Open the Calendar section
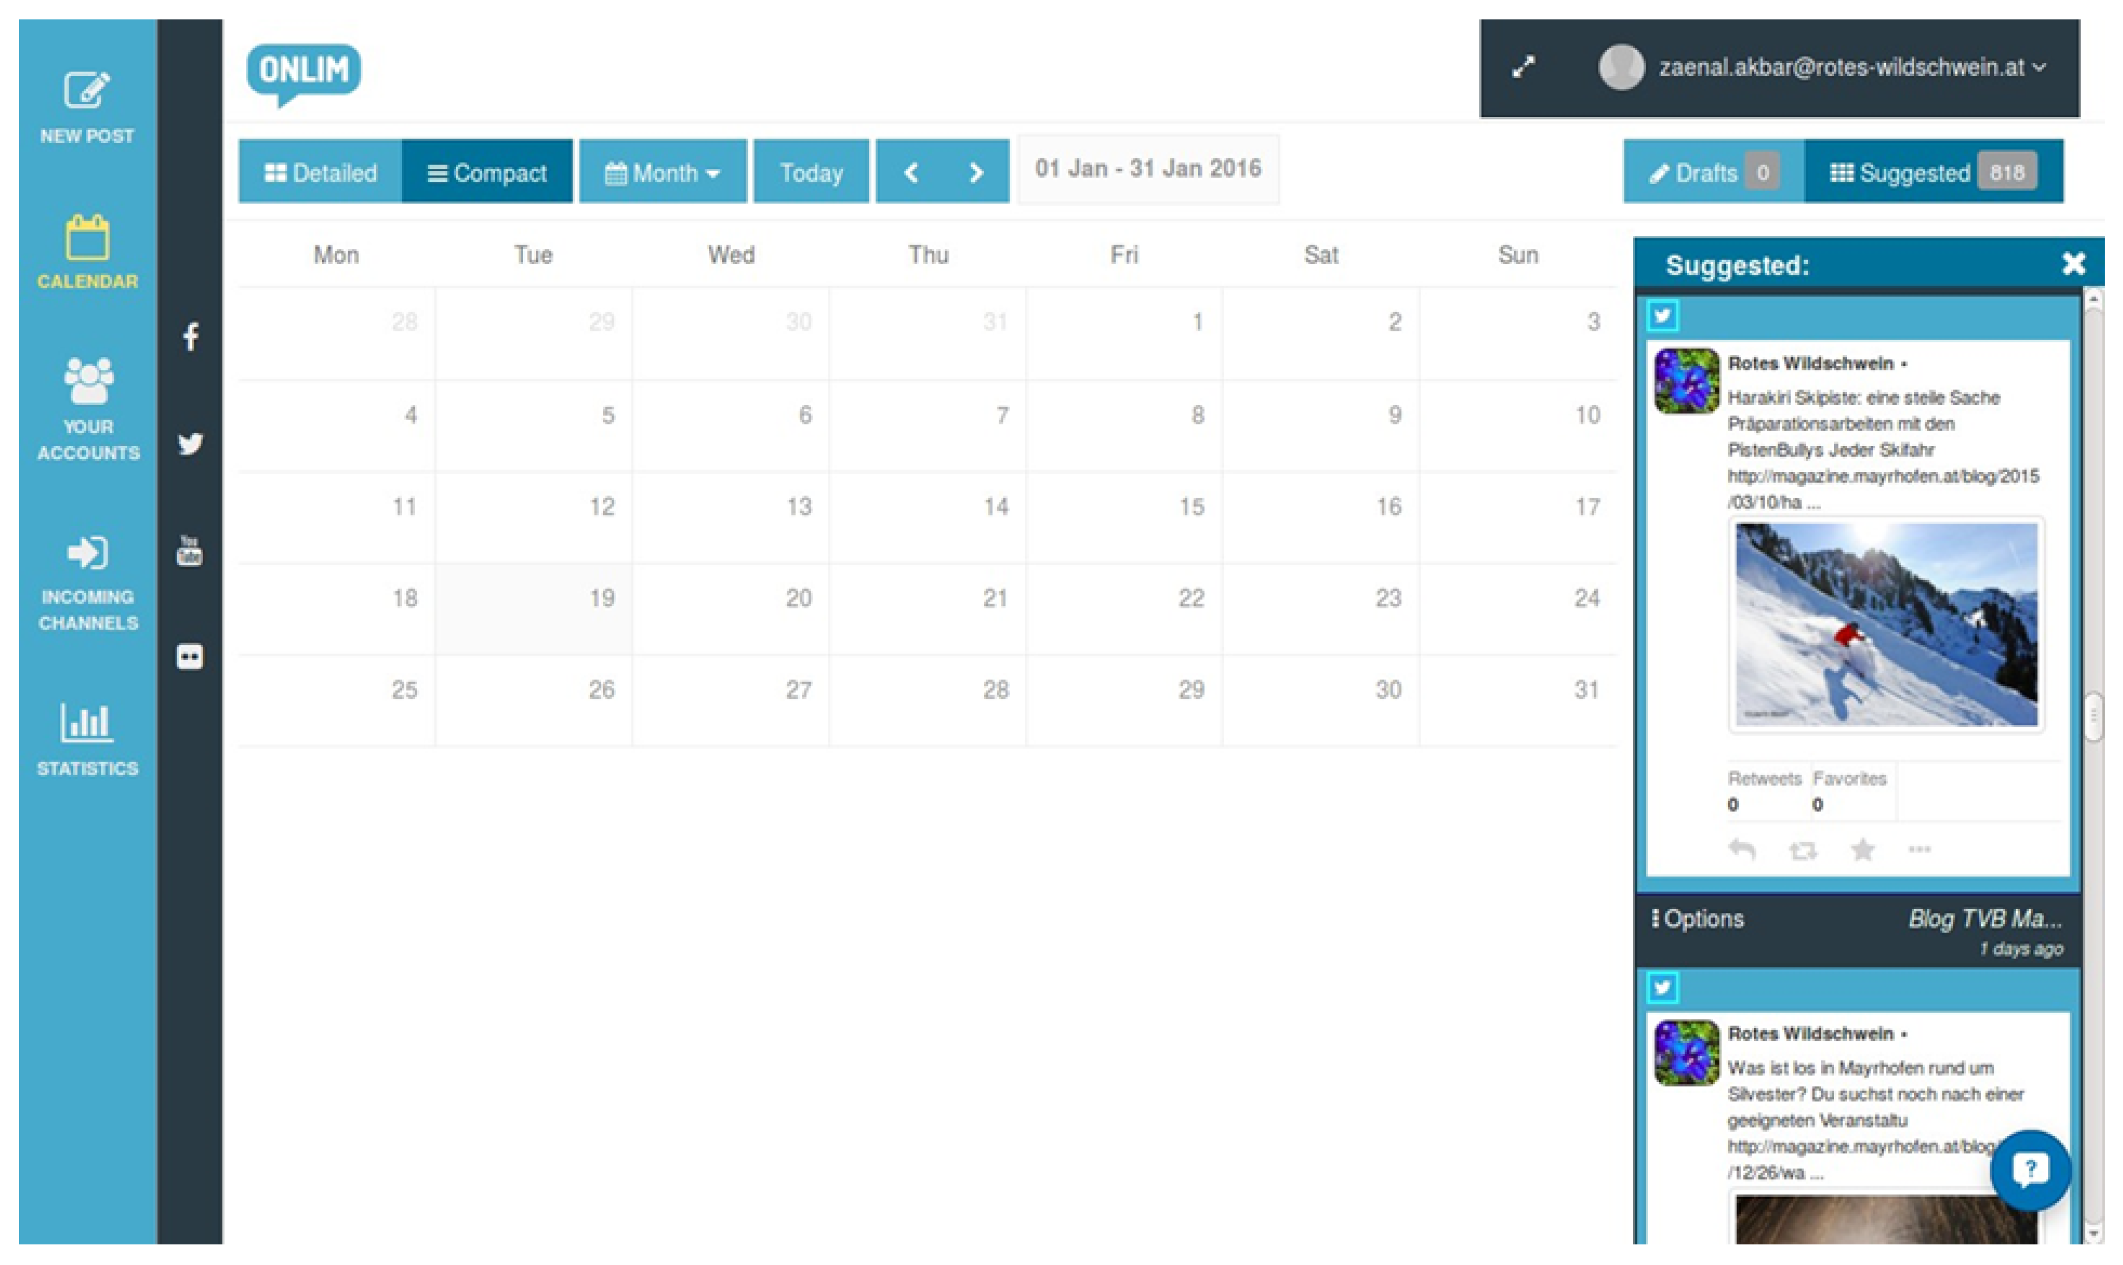Screen dimensions: 2123x1265 [87, 251]
